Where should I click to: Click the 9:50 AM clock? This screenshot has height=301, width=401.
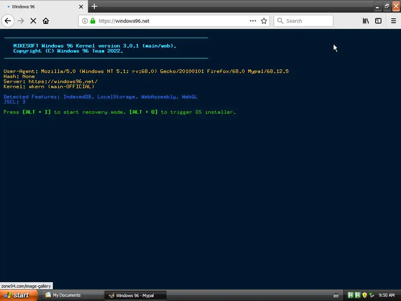coord(387,295)
